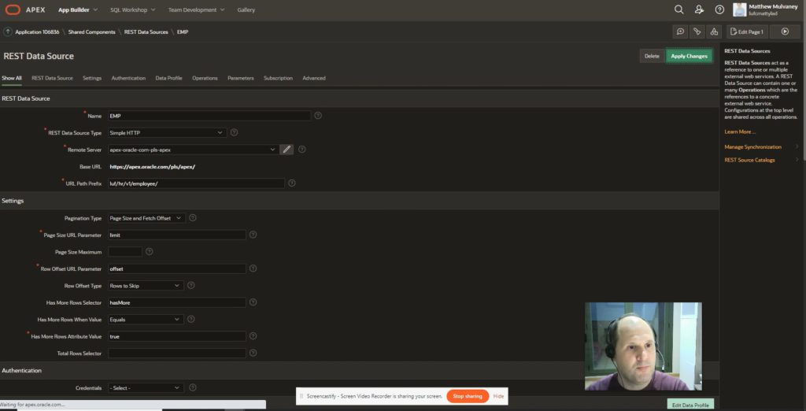This screenshot has width=806, height=411.
Task: Switch to the Settings tab
Action: [x=92, y=78]
